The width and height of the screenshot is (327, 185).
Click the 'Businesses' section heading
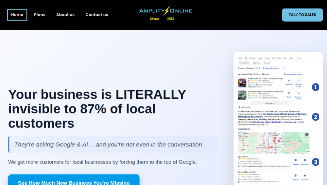(x=244, y=129)
